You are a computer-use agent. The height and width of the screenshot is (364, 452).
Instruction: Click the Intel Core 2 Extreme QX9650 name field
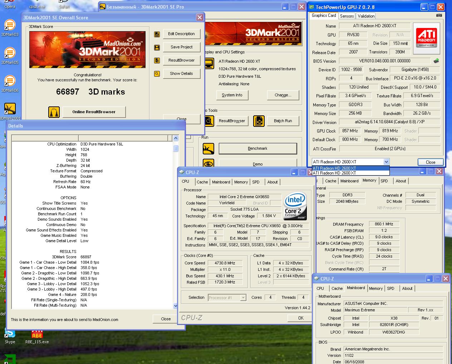tap(244, 197)
